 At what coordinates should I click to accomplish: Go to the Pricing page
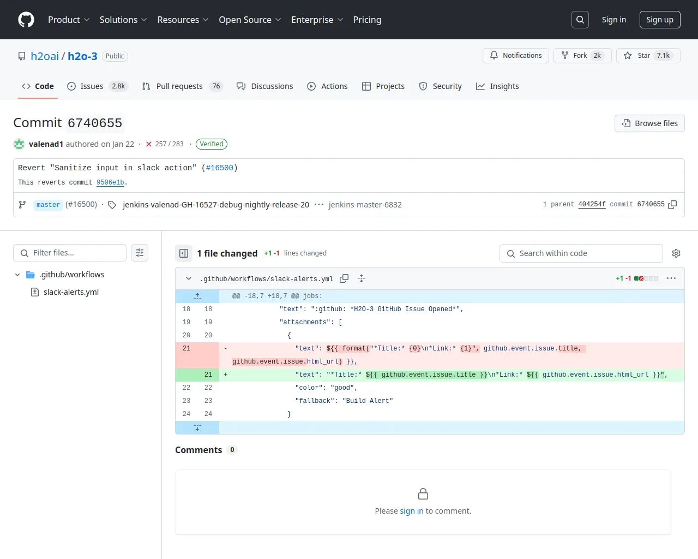[x=367, y=20]
